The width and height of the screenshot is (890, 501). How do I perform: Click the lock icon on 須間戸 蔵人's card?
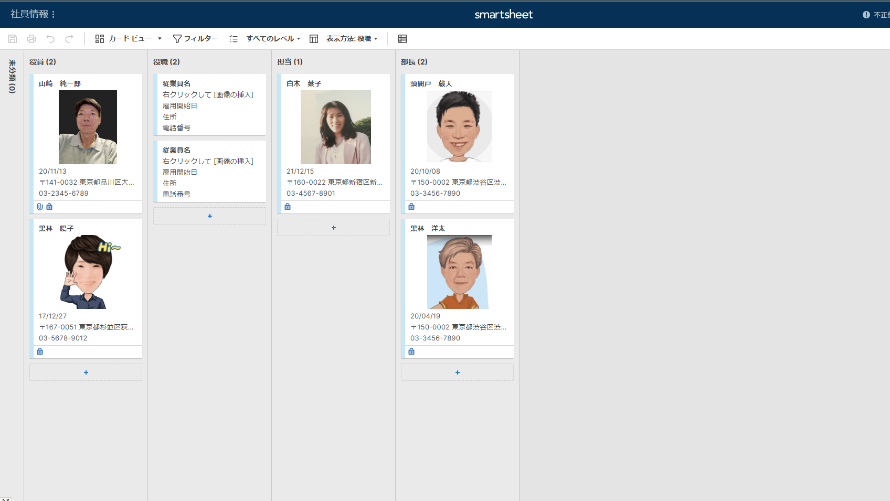(x=411, y=206)
